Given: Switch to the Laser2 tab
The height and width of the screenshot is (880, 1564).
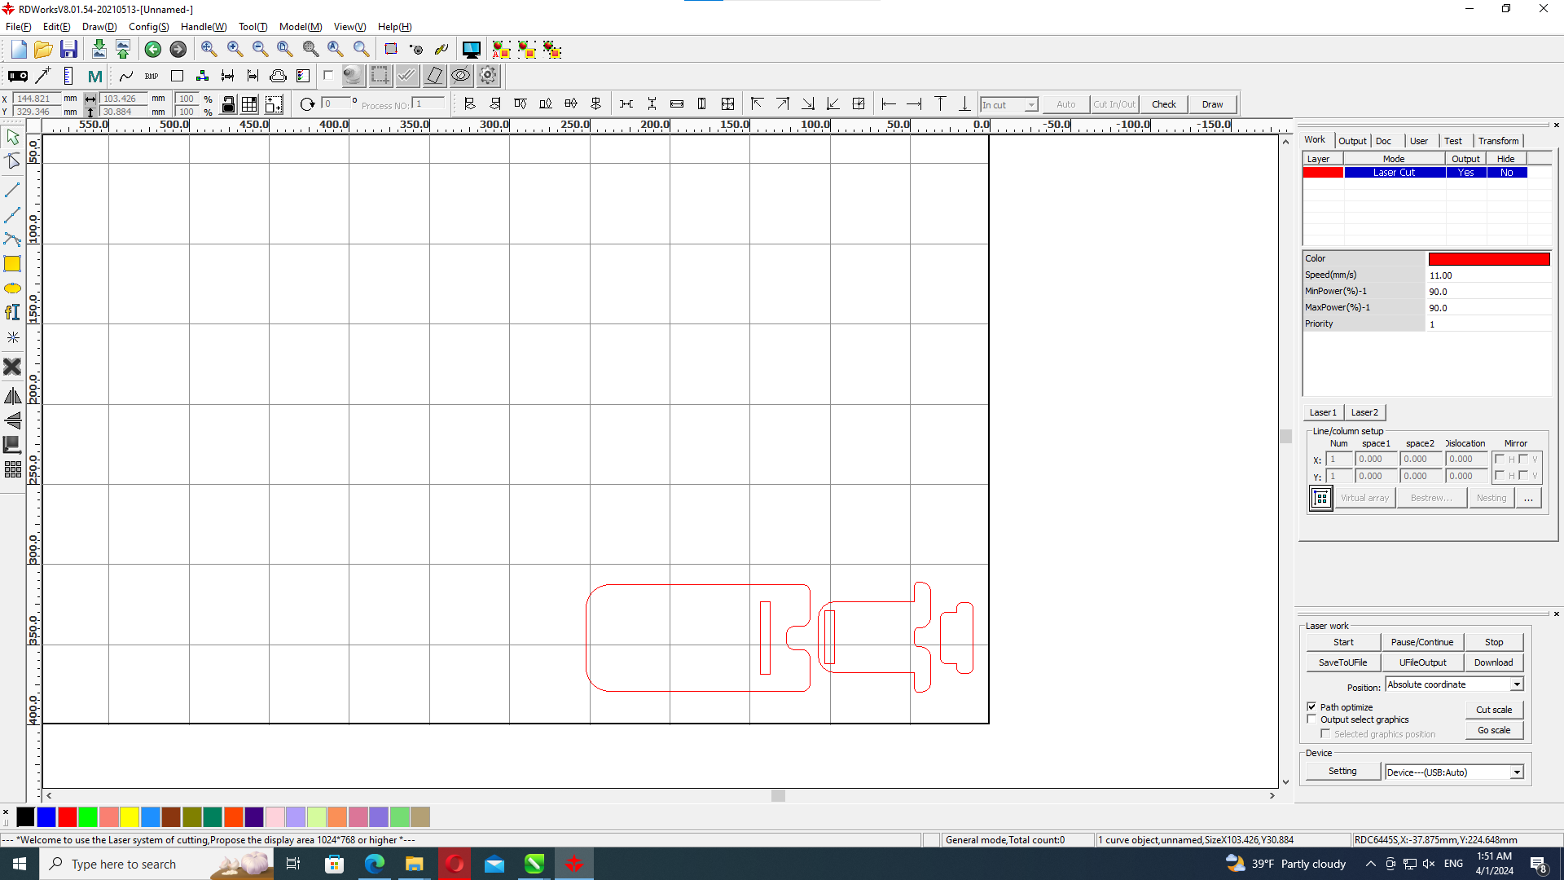Looking at the screenshot, I should point(1364,412).
